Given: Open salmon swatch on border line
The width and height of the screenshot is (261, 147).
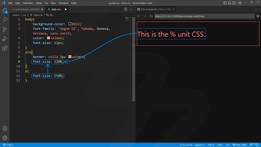Looking at the screenshot, I should [x=70, y=57].
